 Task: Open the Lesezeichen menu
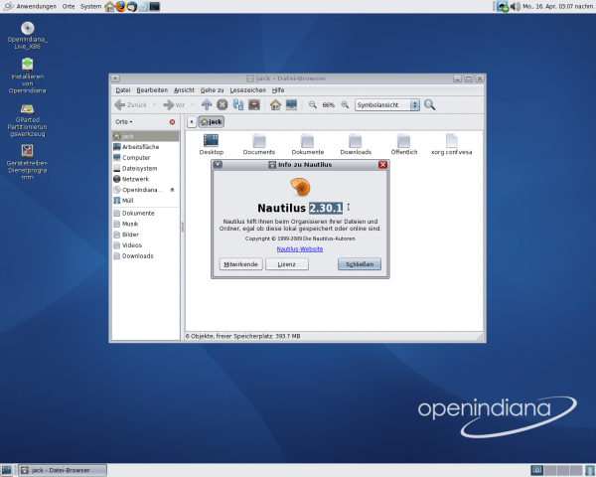coord(247,90)
